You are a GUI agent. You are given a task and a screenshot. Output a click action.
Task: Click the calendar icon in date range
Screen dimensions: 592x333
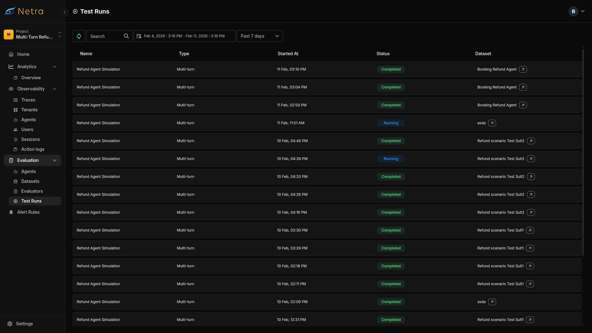139,36
